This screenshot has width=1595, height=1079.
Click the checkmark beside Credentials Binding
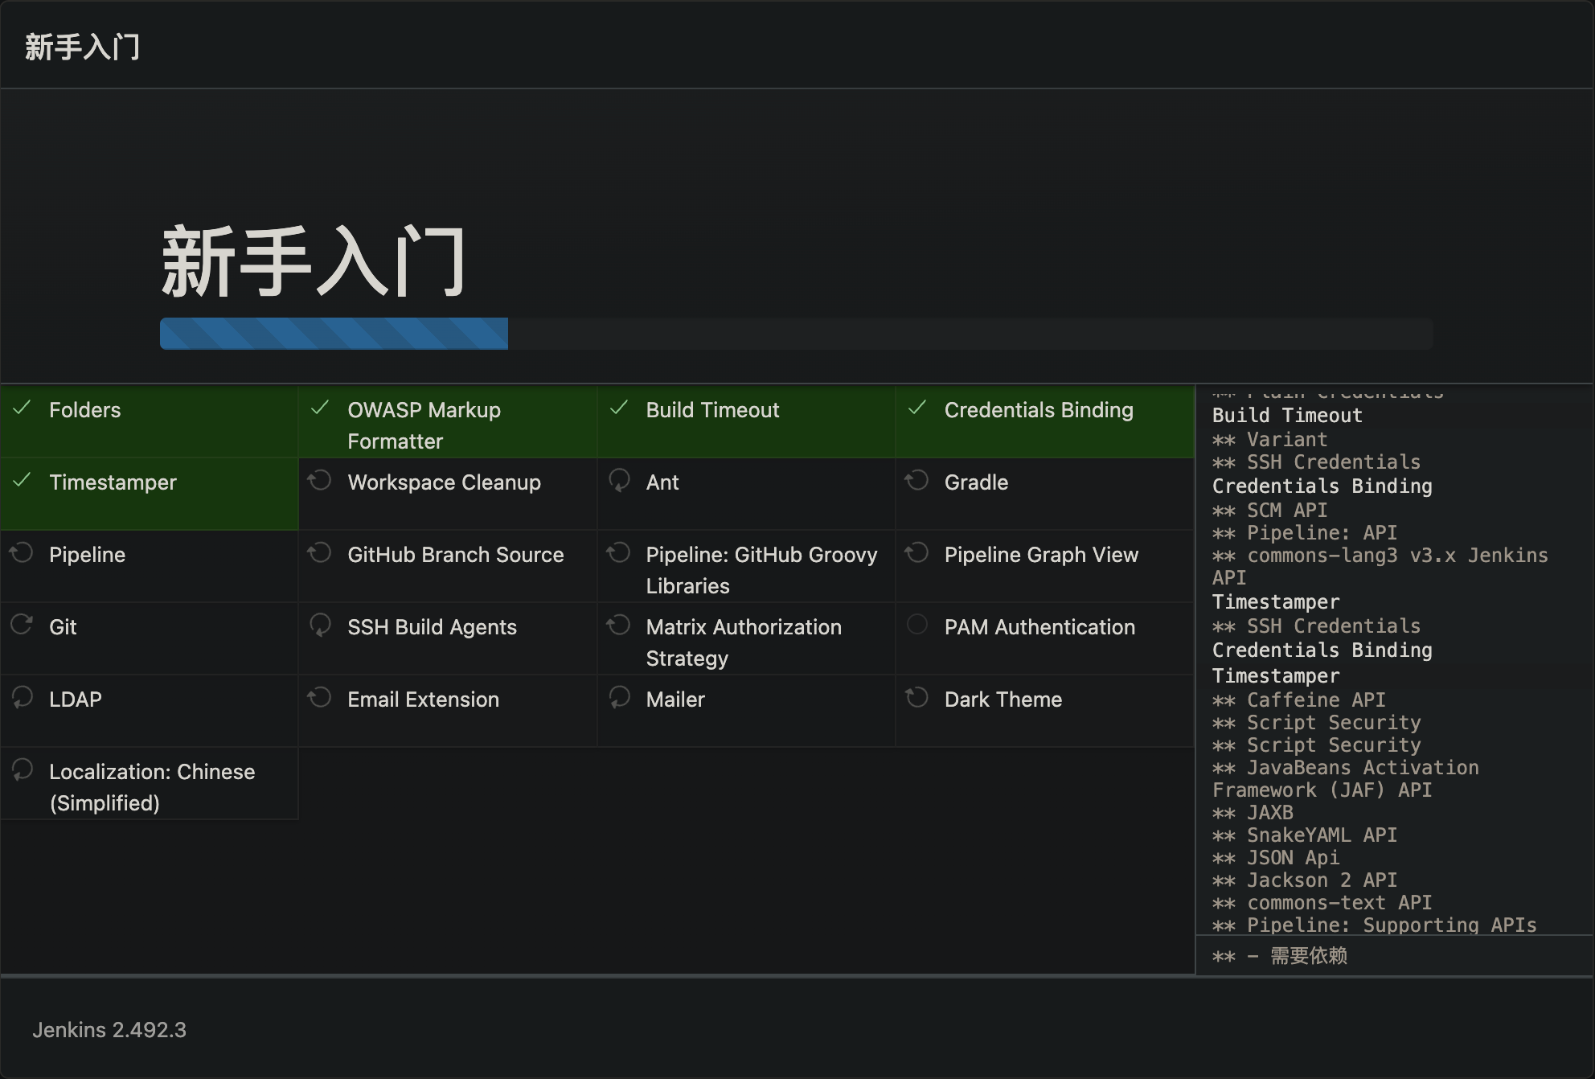pos(917,408)
